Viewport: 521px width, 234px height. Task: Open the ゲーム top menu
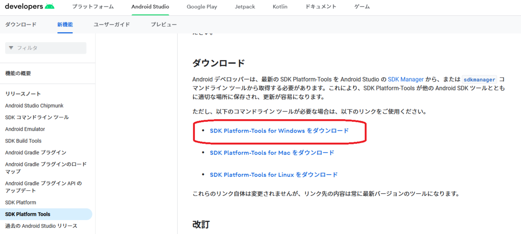tap(362, 7)
